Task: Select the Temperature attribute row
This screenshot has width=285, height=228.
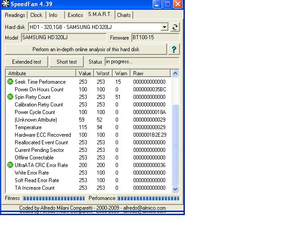Action: coord(89,127)
